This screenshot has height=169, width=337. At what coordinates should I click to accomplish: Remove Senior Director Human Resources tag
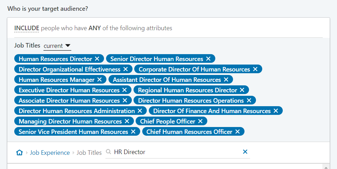coord(208,59)
